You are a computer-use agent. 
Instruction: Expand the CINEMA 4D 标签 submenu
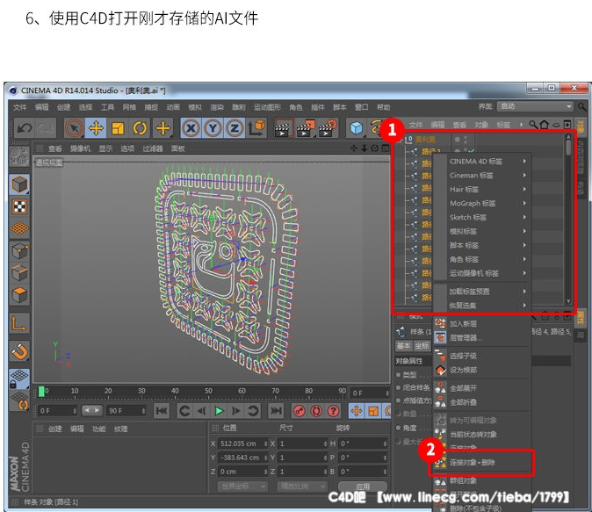[x=482, y=162]
